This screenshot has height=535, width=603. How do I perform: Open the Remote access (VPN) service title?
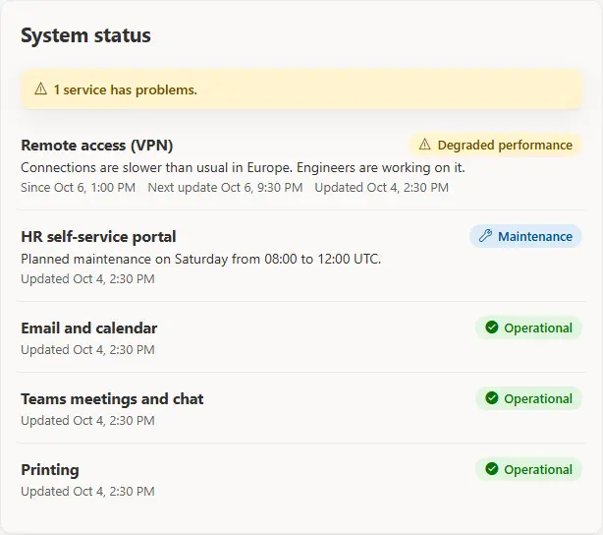coord(97,146)
